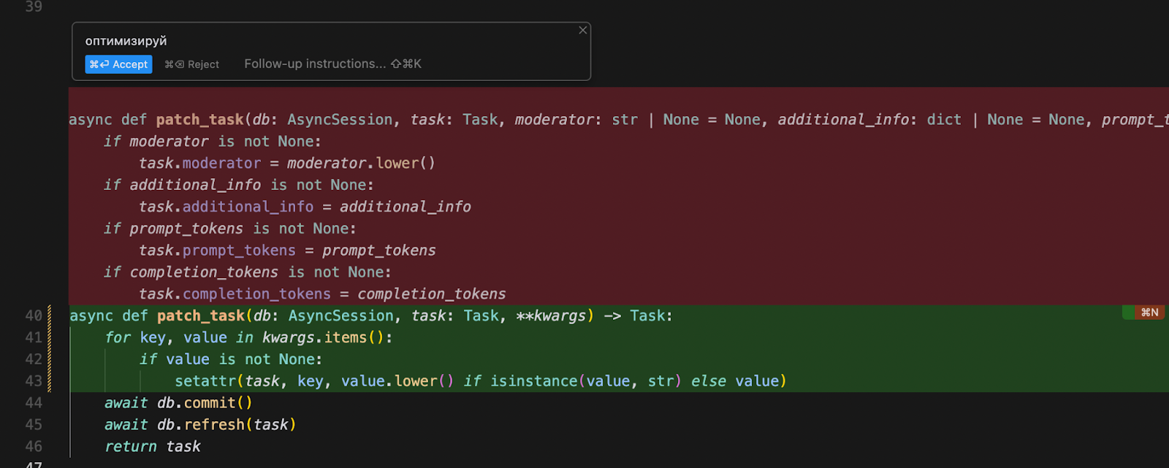Click the Reject button in the prompt box
This screenshot has height=468, width=1169.
[x=192, y=64]
